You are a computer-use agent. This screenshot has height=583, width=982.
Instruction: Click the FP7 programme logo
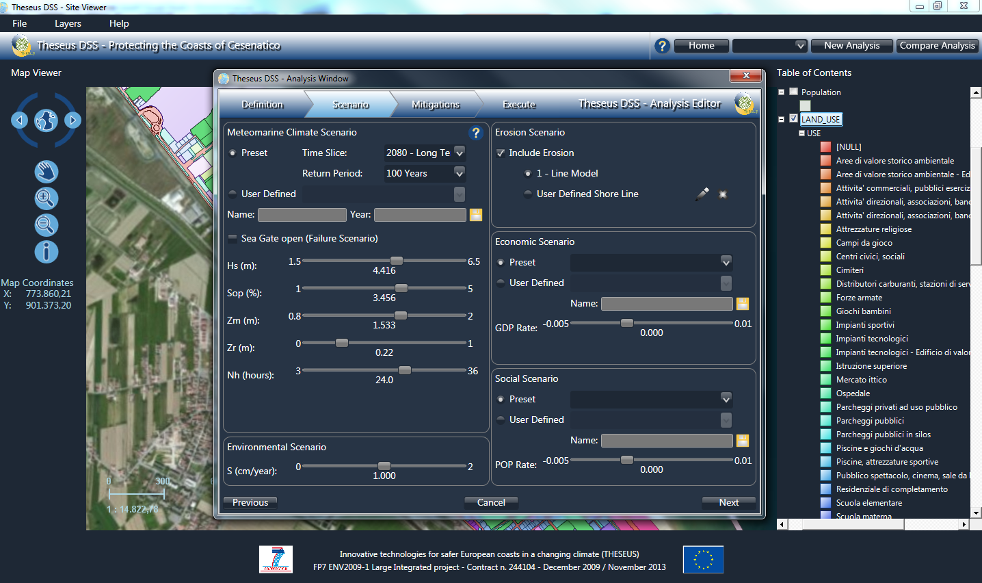pos(276,560)
